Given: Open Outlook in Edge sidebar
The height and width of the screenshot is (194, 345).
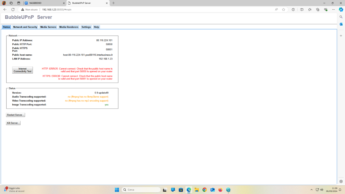Looking at the screenshot, I should pos(341,24).
